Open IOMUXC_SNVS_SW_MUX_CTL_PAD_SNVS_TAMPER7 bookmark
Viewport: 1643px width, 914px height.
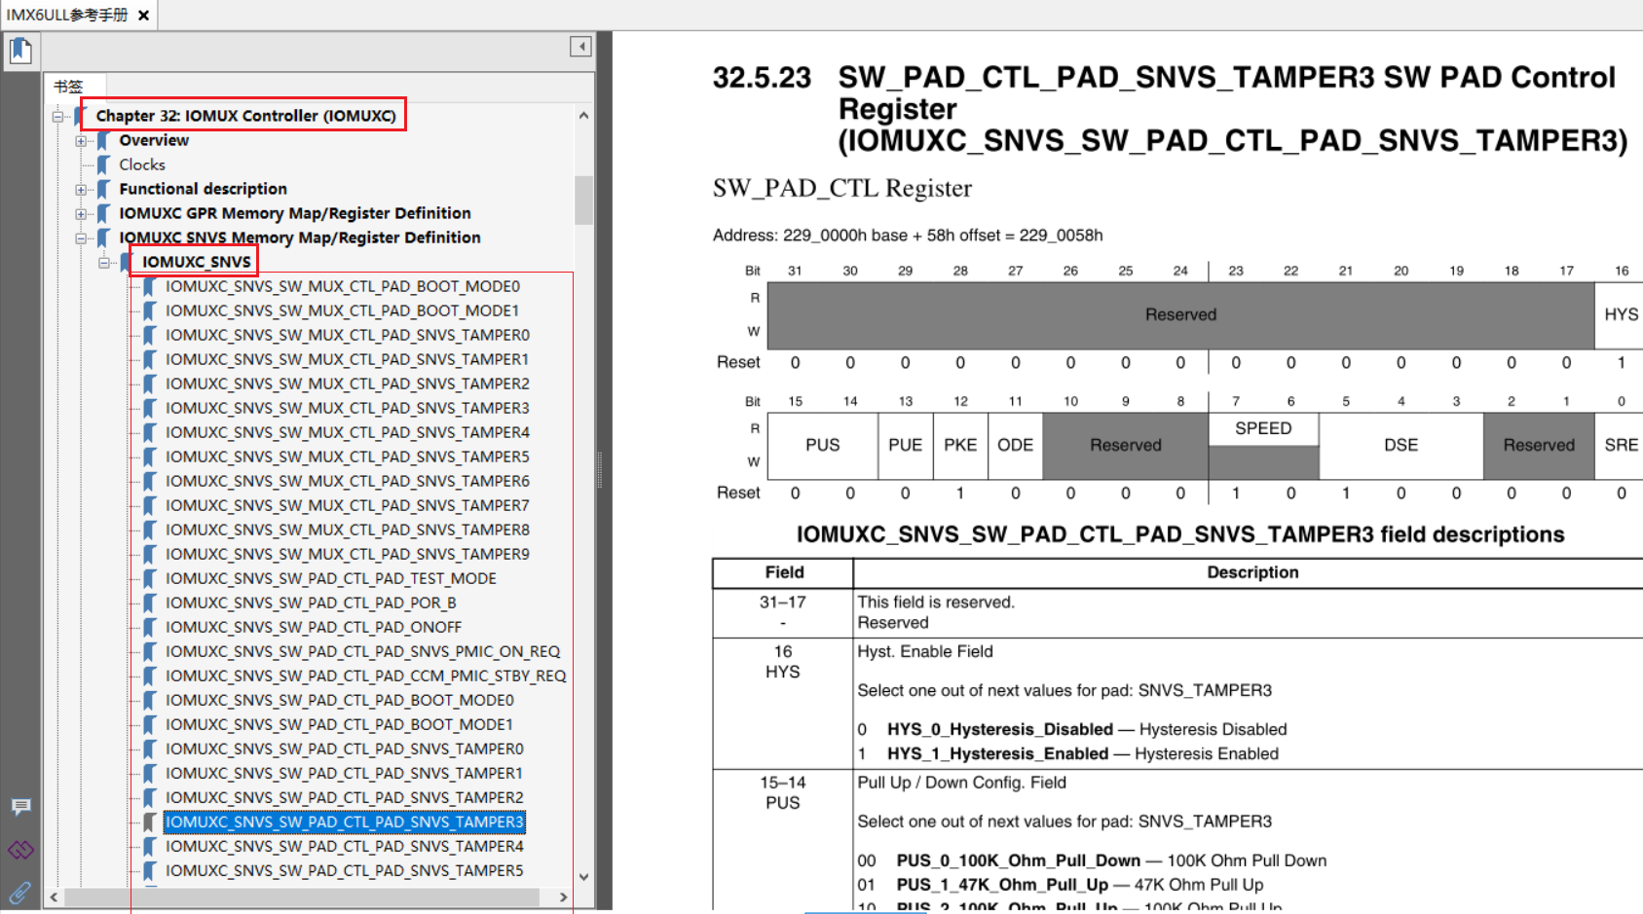pos(348,505)
